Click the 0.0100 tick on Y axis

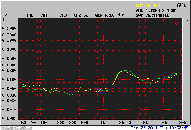[9, 80]
